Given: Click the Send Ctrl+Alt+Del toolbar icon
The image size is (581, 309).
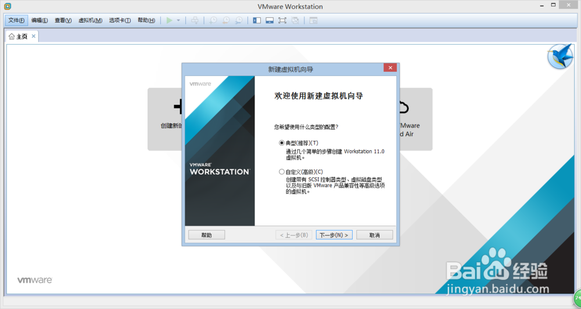Looking at the screenshot, I should coord(195,20).
